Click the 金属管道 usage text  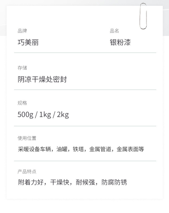pos(100,149)
